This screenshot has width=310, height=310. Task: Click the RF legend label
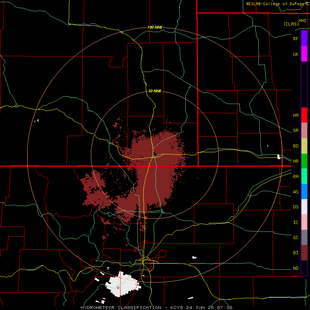296,39
